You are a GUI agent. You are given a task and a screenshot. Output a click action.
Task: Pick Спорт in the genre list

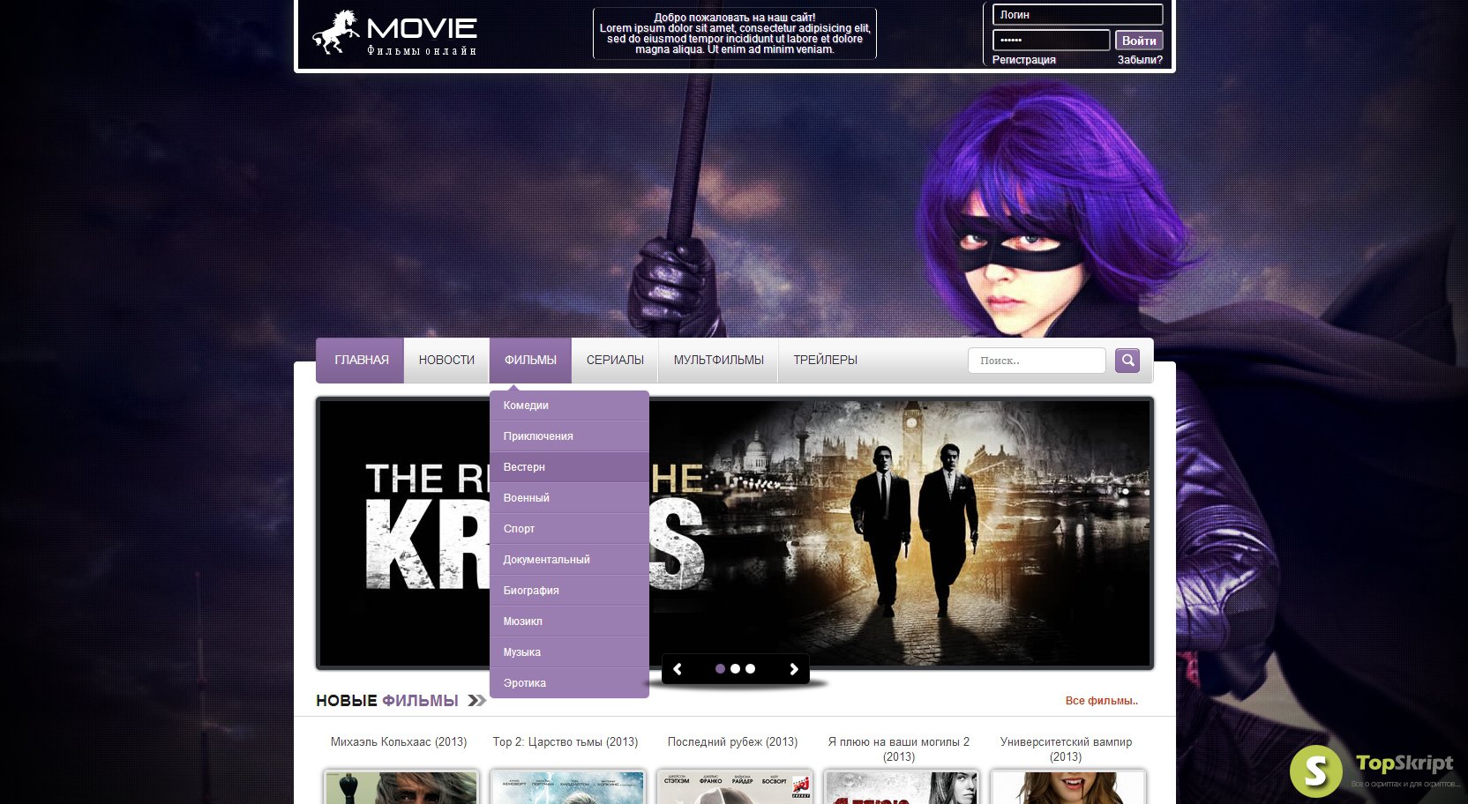click(569, 529)
